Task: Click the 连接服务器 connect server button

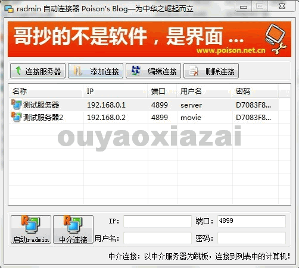Action: [38, 71]
